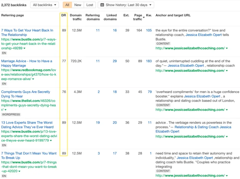Sort by the Linked domains column header
The height and width of the screenshot is (179, 240).
pyautogui.click(x=110, y=17)
